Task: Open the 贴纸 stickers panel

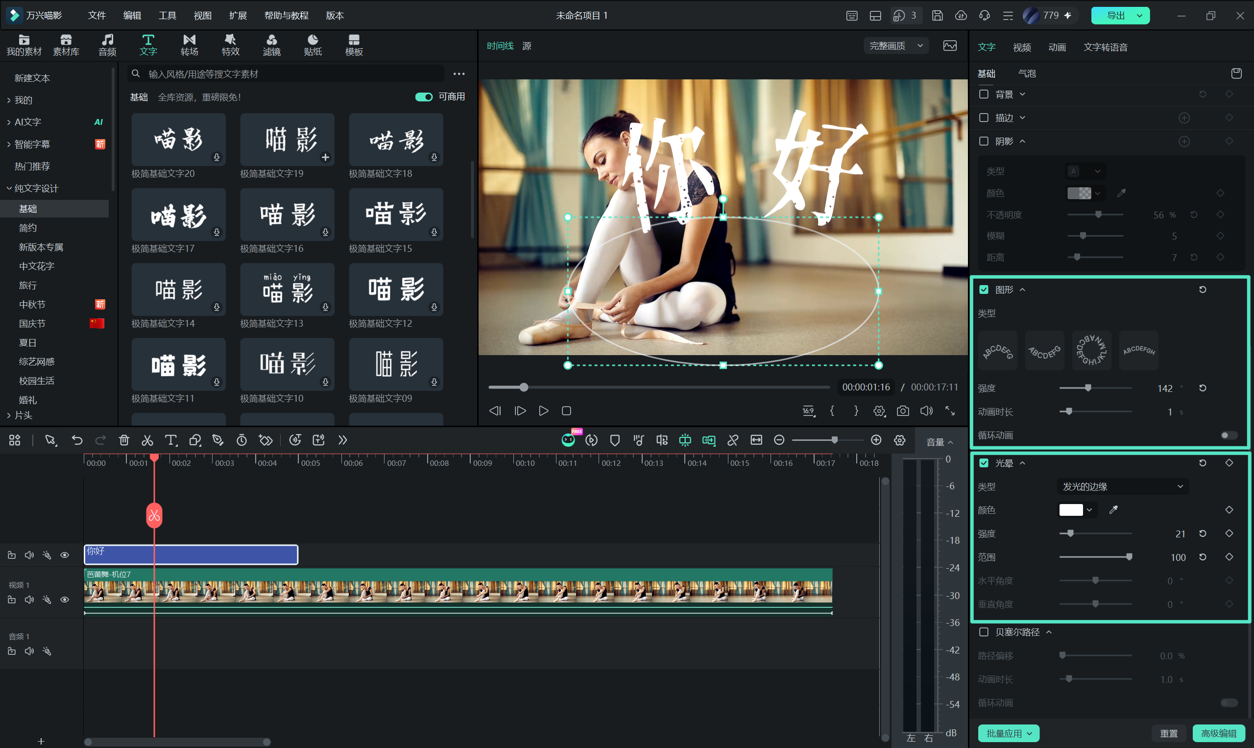Action: [x=313, y=45]
